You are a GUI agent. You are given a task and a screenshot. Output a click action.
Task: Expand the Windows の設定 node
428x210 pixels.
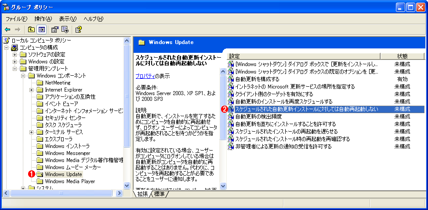pyautogui.click(x=15, y=62)
